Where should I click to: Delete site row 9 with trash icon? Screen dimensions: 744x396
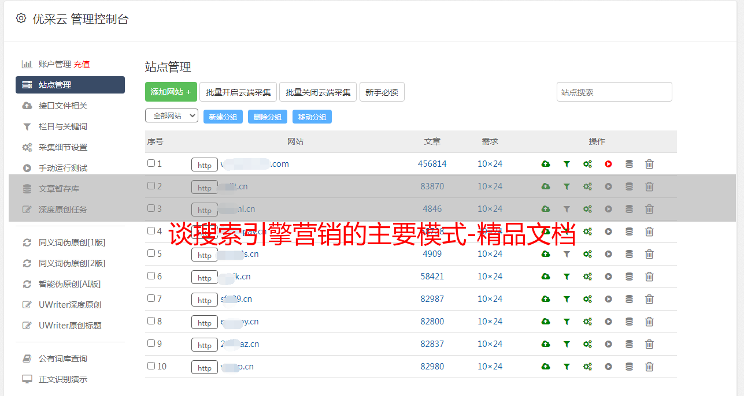649,344
